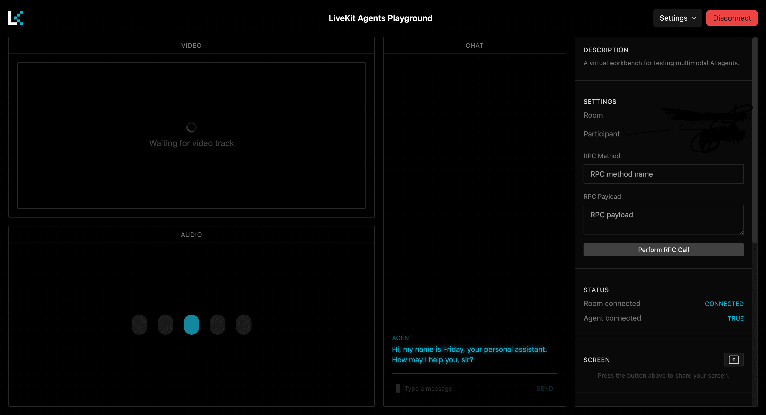Viewport: 766px width, 415px height.
Task: Click the share your screen hint text
Action: coord(663,375)
